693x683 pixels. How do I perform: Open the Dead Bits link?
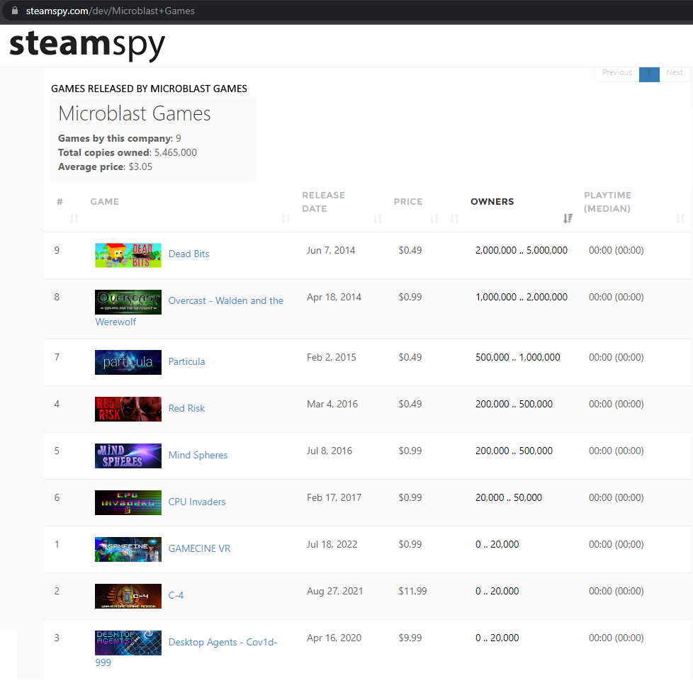(188, 254)
